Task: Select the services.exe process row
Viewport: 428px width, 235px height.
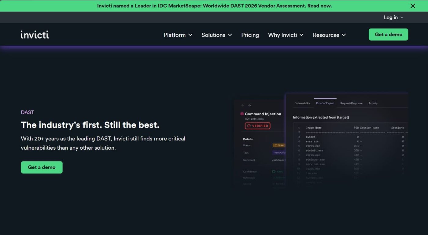Action: click(351, 164)
